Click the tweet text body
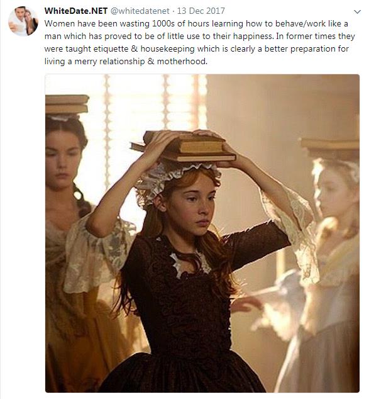The width and height of the screenshot is (369, 399). click(199, 43)
